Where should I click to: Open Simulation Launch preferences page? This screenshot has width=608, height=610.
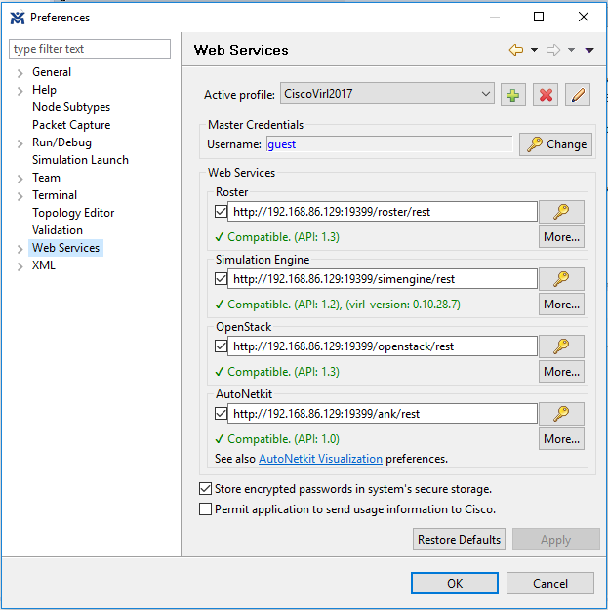click(x=80, y=160)
